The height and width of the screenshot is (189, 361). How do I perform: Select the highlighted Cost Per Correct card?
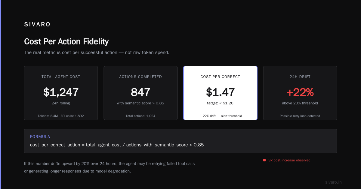tap(220, 93)
